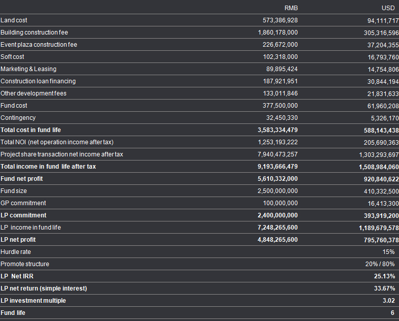
Task: Select the Total cost in fund life label
Action: (30, 130)
